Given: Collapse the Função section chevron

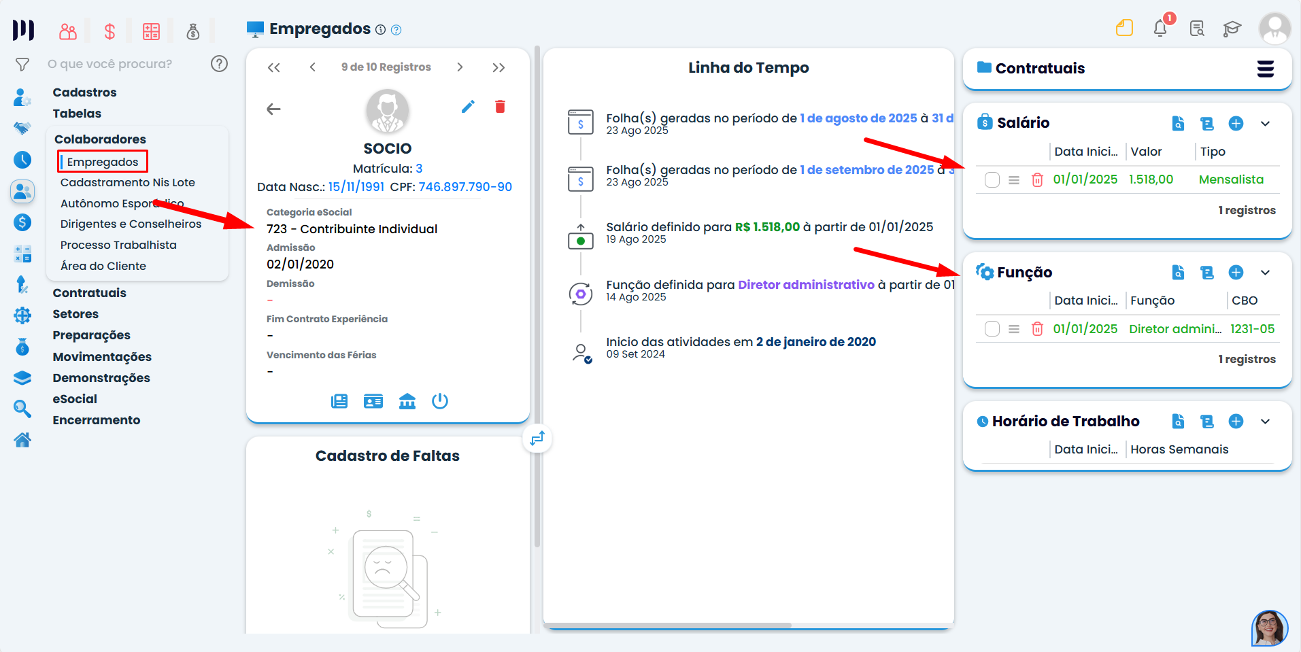Looking at the screenshot, I should pyautogui.click(x=1265, y=273).
